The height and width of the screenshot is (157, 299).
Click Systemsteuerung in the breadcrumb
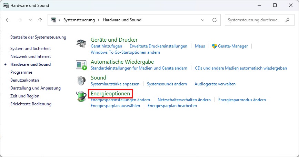(x=79, y=20)
